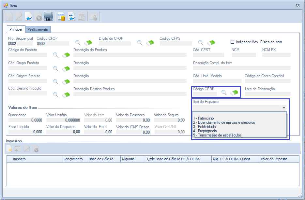
Task: Add new tax in Impostos toolbar
Action: 9,149
